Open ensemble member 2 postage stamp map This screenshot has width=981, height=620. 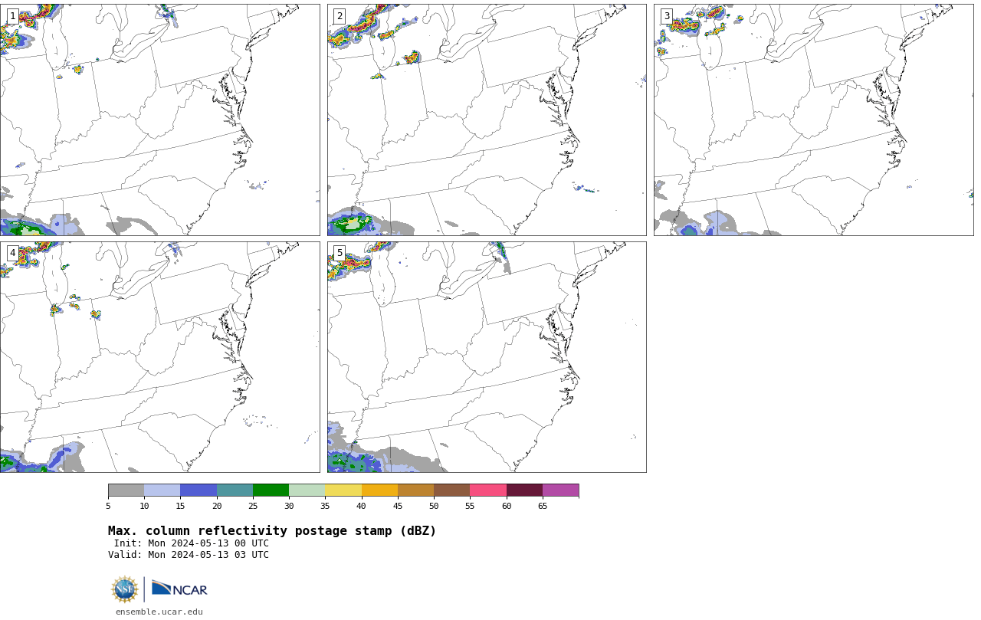487,120
